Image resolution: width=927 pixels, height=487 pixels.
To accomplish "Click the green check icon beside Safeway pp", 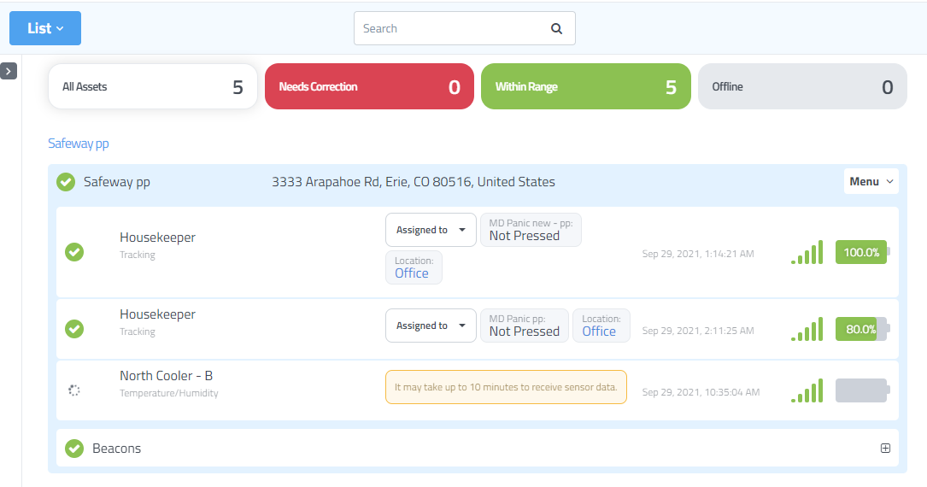I will (66, 182).
